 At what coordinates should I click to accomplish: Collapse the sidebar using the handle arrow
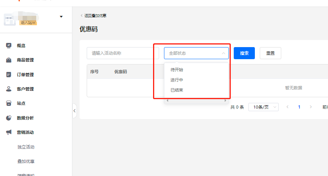point(74,111)
